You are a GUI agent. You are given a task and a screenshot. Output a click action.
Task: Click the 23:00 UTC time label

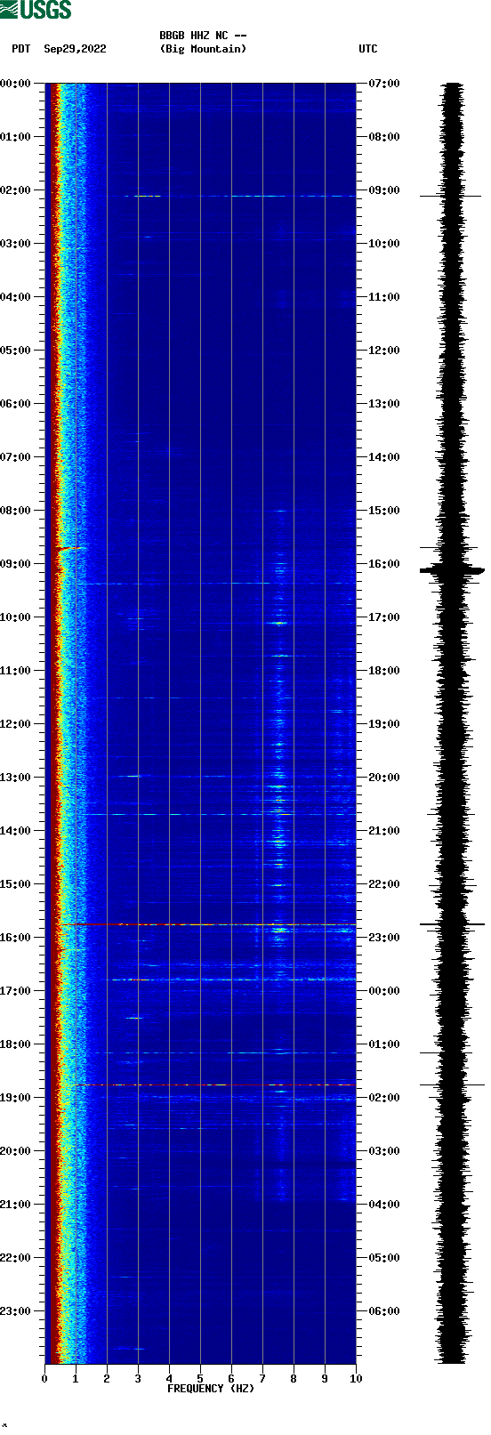(x=384, y=938)
